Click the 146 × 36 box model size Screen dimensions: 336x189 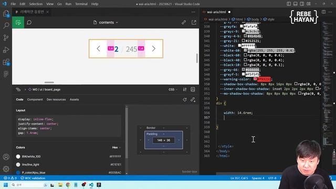point(163,140)
